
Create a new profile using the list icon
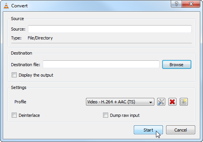[x=184, y=102]
